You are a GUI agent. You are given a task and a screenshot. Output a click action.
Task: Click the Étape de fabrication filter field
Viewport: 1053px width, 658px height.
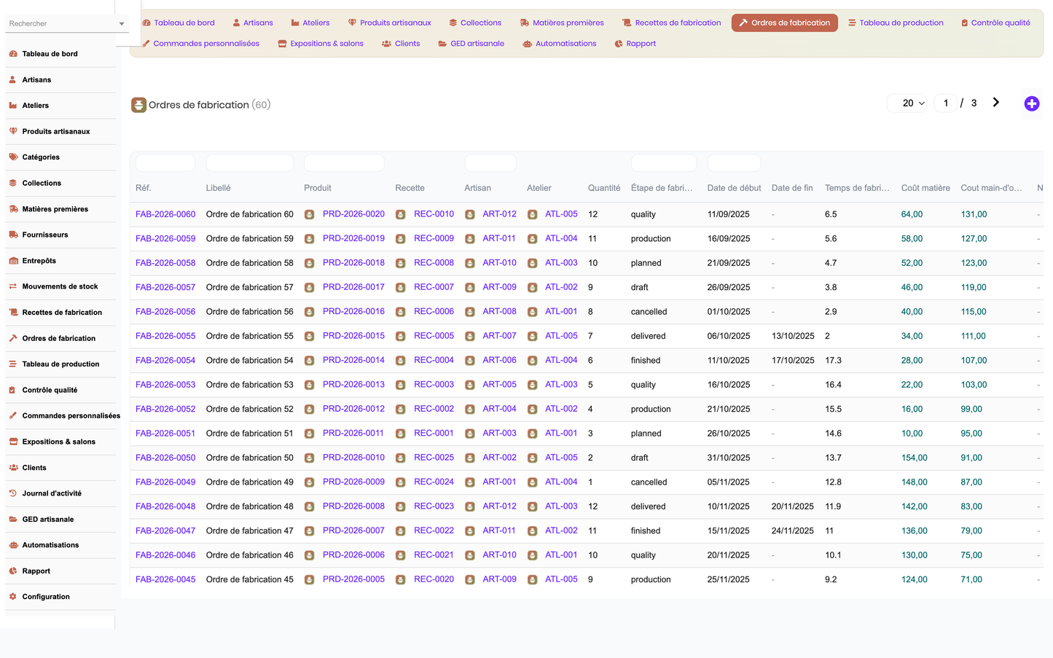[664, 162]
